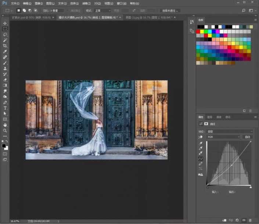259x224 pixels.
Task: Open the 文件 (File) menu
Action: (15, 3)
